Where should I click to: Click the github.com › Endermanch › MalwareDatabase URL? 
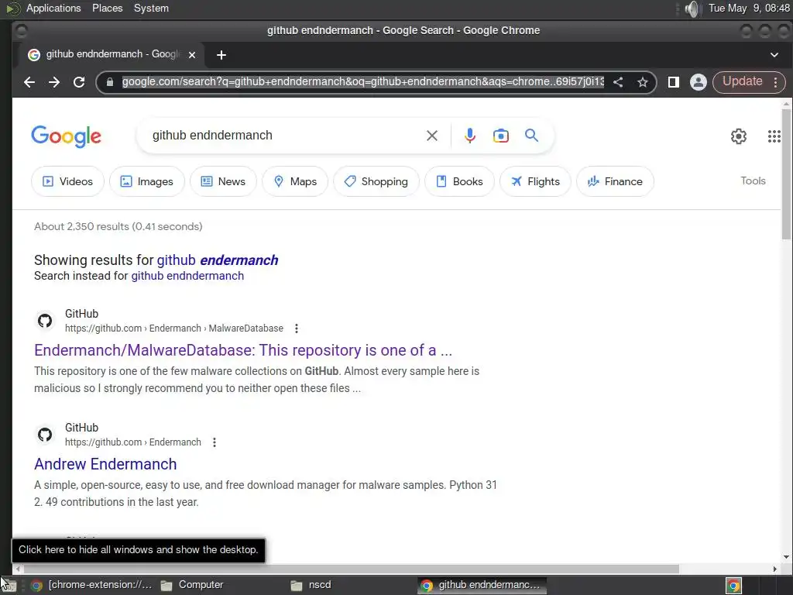click(x=174, y=328)
